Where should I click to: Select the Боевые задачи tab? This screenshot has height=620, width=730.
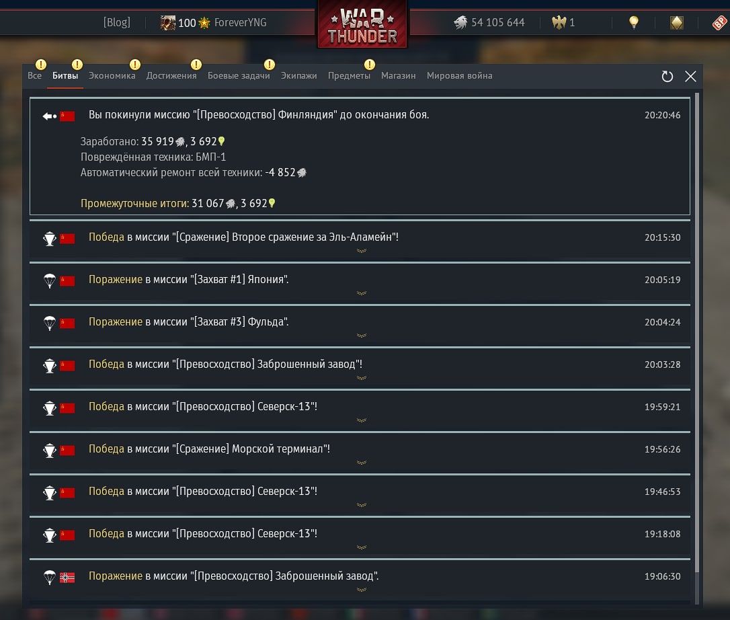239,75
